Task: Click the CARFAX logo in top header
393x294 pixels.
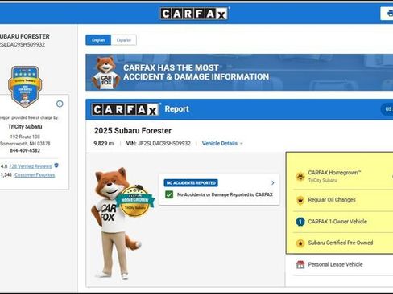Action: [194, 14]
